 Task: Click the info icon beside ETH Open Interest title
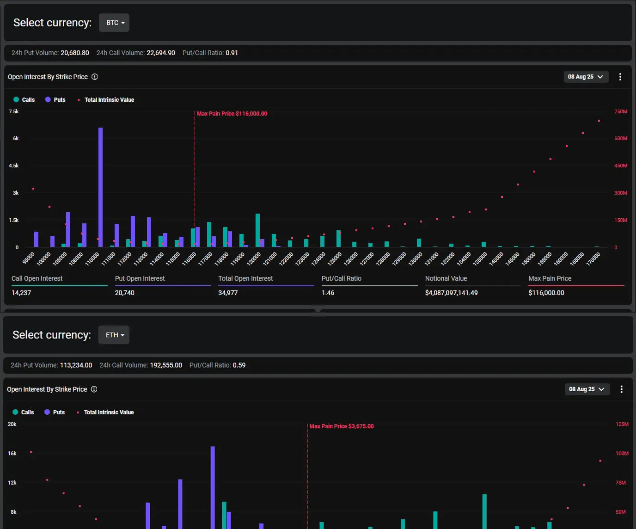(94, 389)
